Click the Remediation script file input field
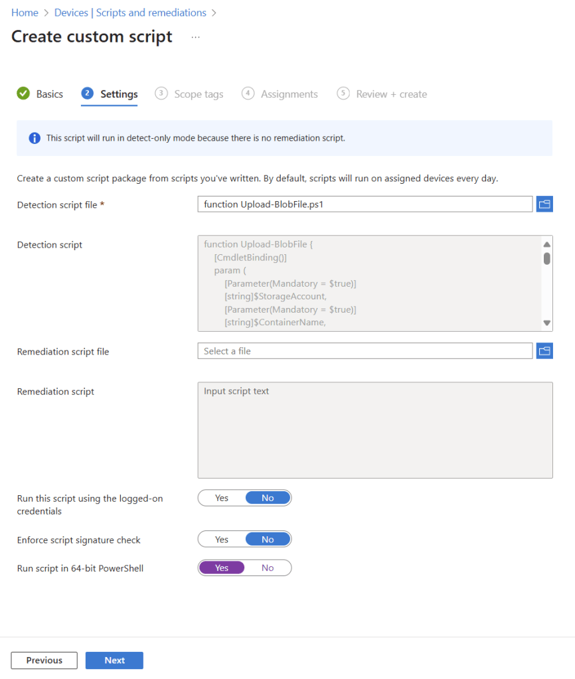Image resolution: width=575 pixels, height=679 pixels. (365, 351)
